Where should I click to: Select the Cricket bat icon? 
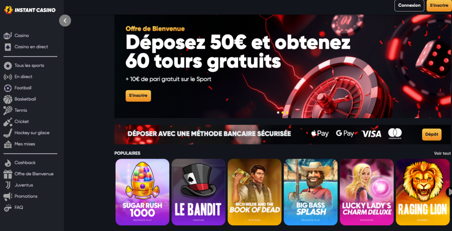[8, 122]
